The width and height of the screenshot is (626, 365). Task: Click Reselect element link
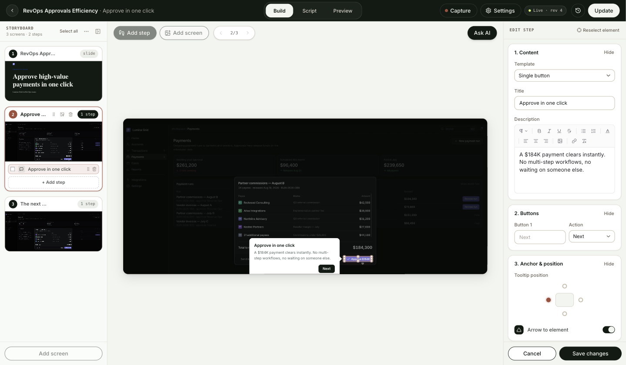click(x=598, y=30)
